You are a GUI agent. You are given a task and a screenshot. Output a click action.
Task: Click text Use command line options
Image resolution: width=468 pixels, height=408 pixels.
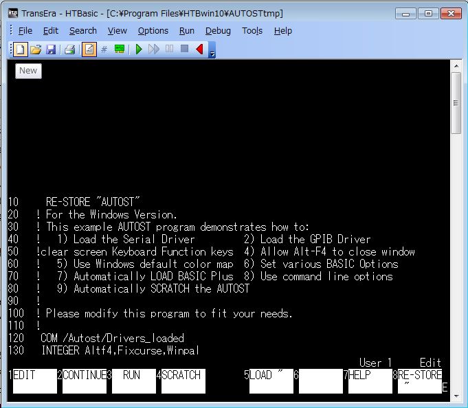[326, 277]
